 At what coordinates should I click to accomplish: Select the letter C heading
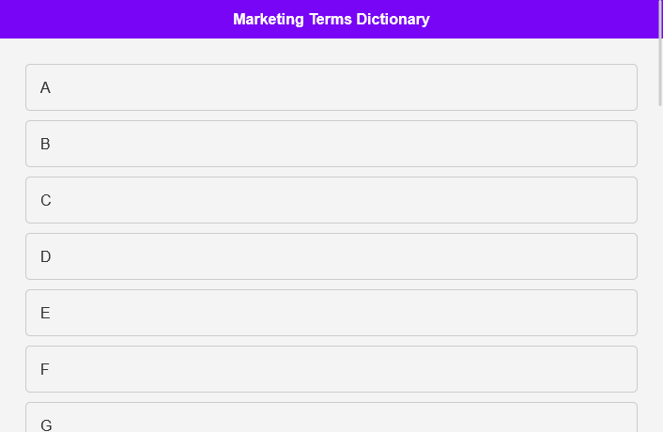tap(45, 200)
